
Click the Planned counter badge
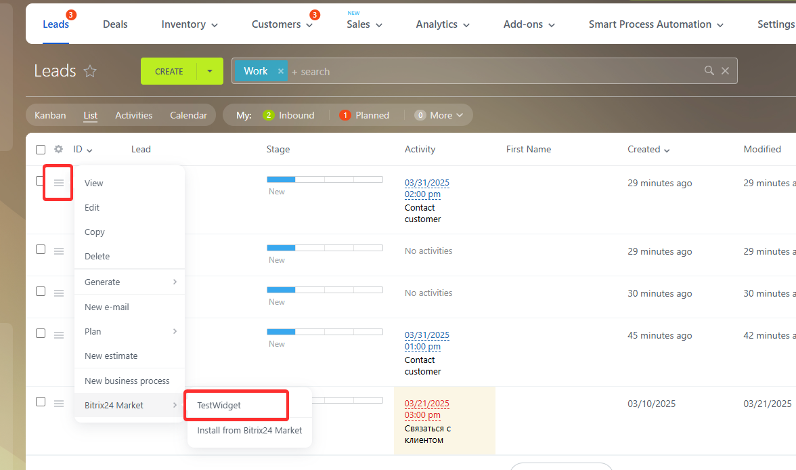[344, 115]
